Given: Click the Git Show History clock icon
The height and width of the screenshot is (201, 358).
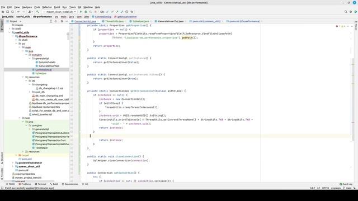Looking at the screenshot, I should click(x=127, y=12).
